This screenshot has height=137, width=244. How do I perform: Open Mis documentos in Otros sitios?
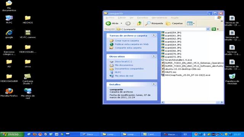point(124,65)
